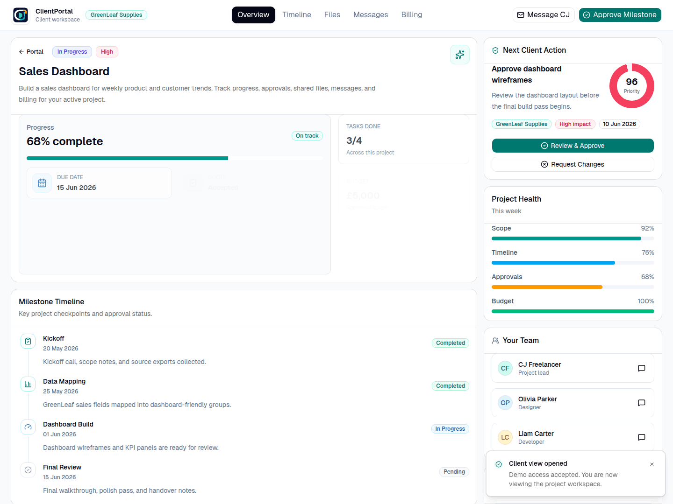Open the Files tab

(x=332, y=15)
